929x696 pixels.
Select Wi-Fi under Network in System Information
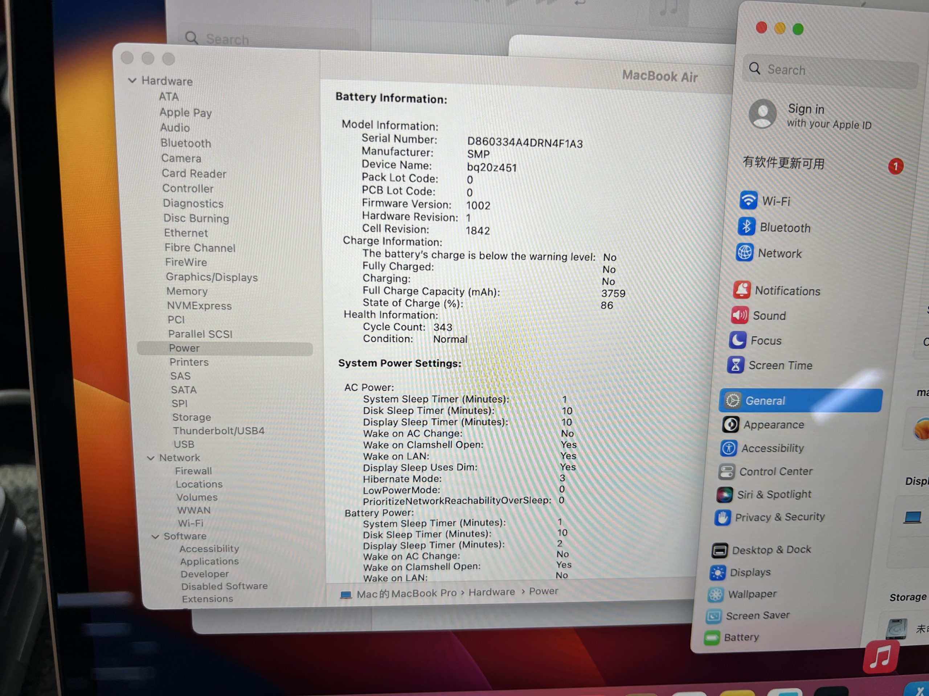191,523
